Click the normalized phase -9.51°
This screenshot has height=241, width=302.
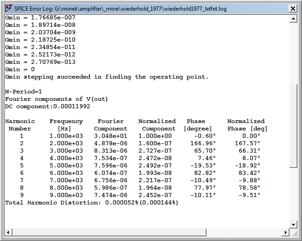tap(249, 195)
